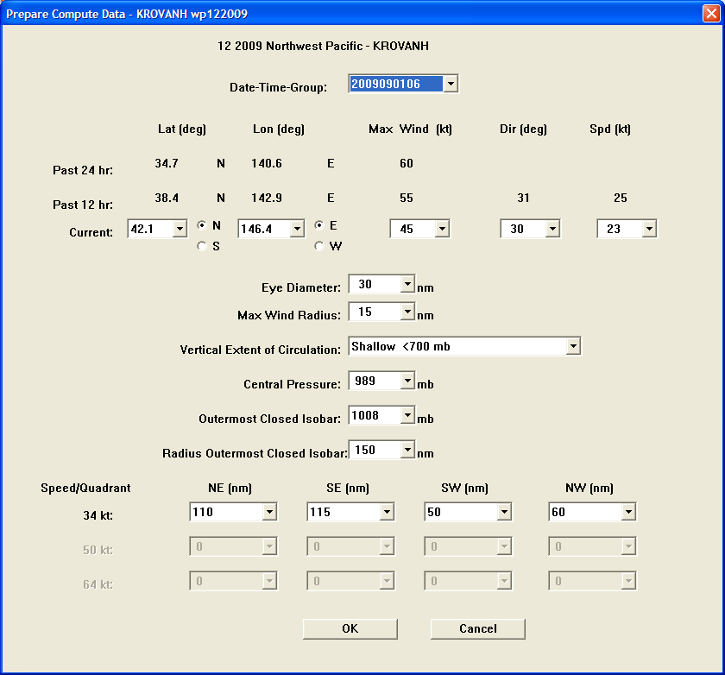
Task: Open the Max Wind Radius dropdown
Action: click(x=408, y=312)
